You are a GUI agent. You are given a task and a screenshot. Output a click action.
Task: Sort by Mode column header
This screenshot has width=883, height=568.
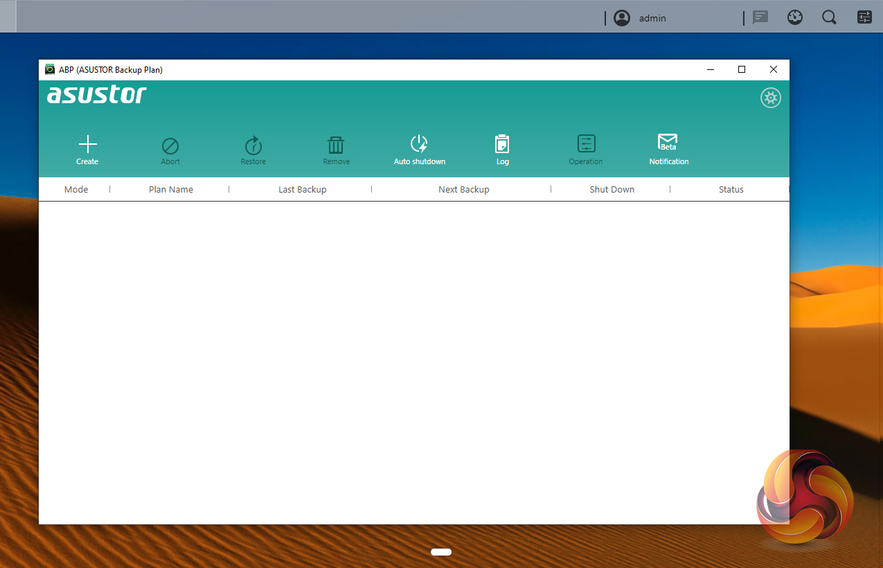pyautogui.click(x=76, y=189)
